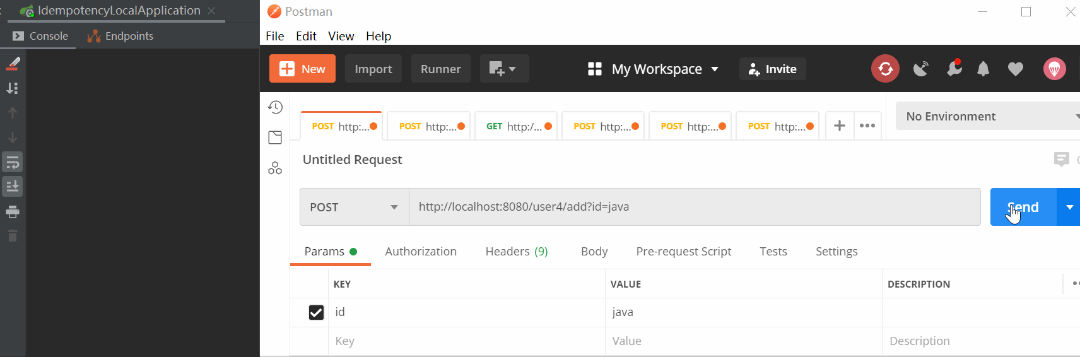
Task: Open the wrench settings icon
Action: point(954,68)
